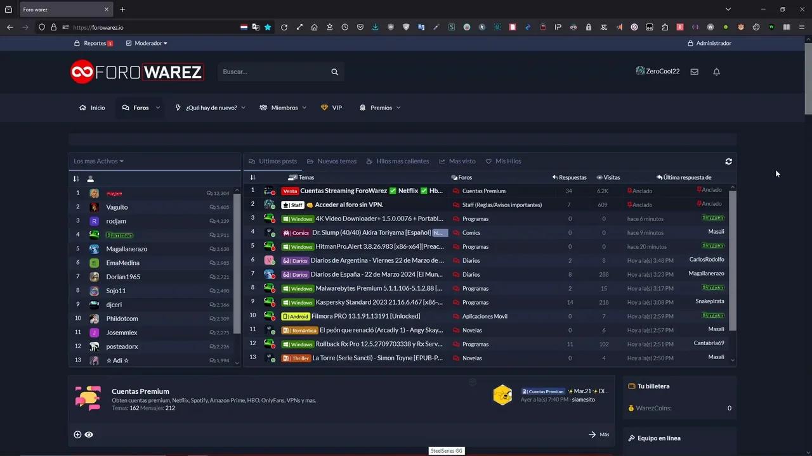
Task: Click the siamesito poster name
Action: coord(583,400)
